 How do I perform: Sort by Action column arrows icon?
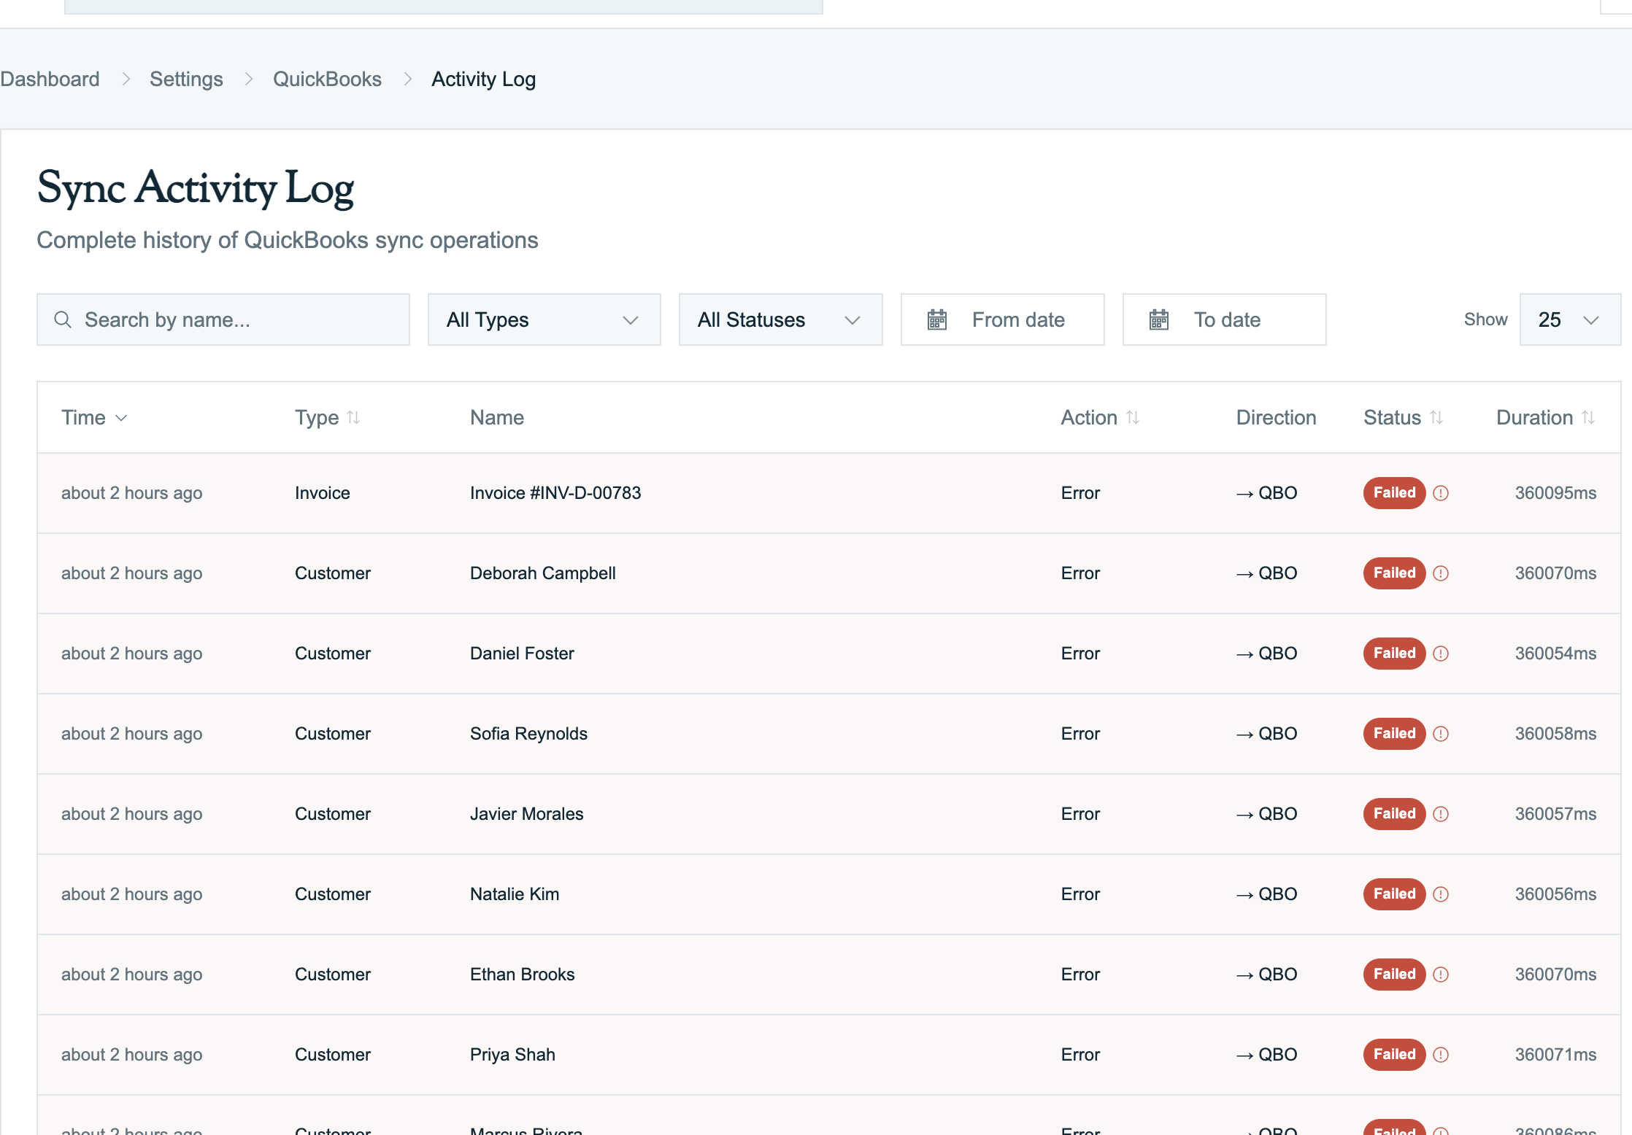pyautogui.click(x=1133, y=417)
